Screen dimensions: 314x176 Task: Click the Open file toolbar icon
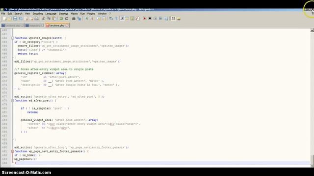pos(10,19)
